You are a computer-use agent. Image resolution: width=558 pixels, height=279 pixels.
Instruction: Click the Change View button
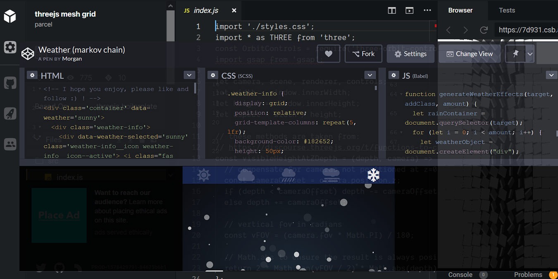(469, 53)
